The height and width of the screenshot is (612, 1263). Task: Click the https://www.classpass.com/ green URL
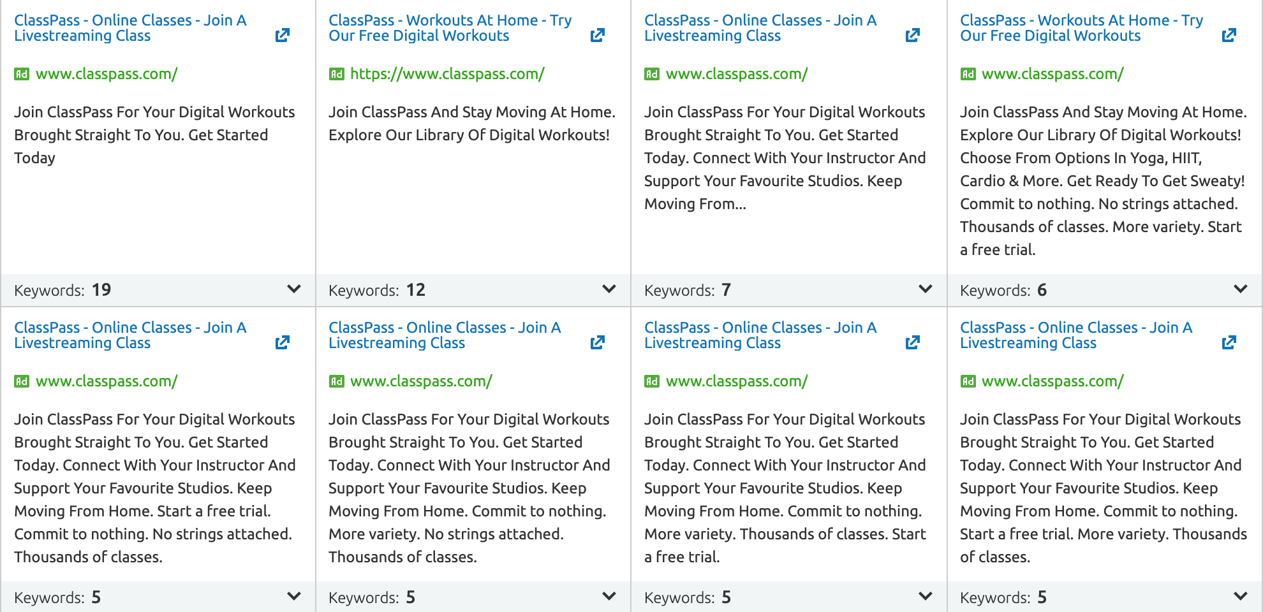coord(447,74)
